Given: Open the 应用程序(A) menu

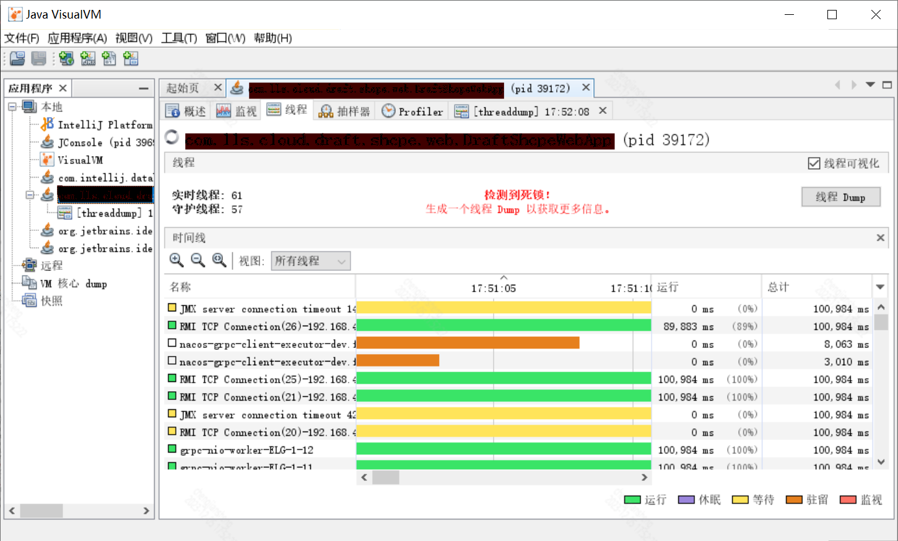Looking at the screenshot, I should pyautogui.click(x=77, y=38).
